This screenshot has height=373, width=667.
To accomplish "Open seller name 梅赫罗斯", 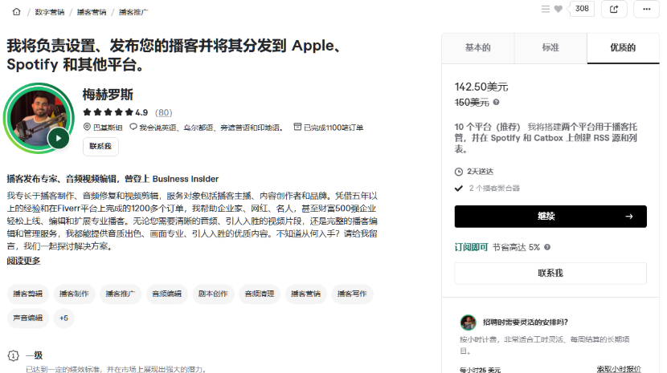I will point(108,95).
